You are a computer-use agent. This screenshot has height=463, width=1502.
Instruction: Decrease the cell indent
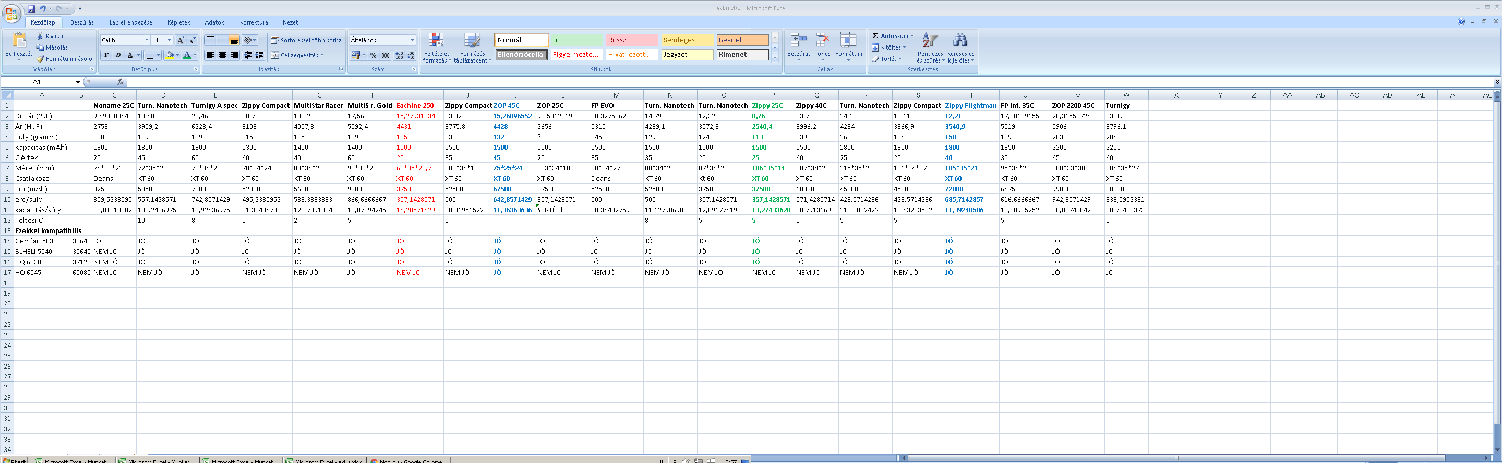(248, 55)
